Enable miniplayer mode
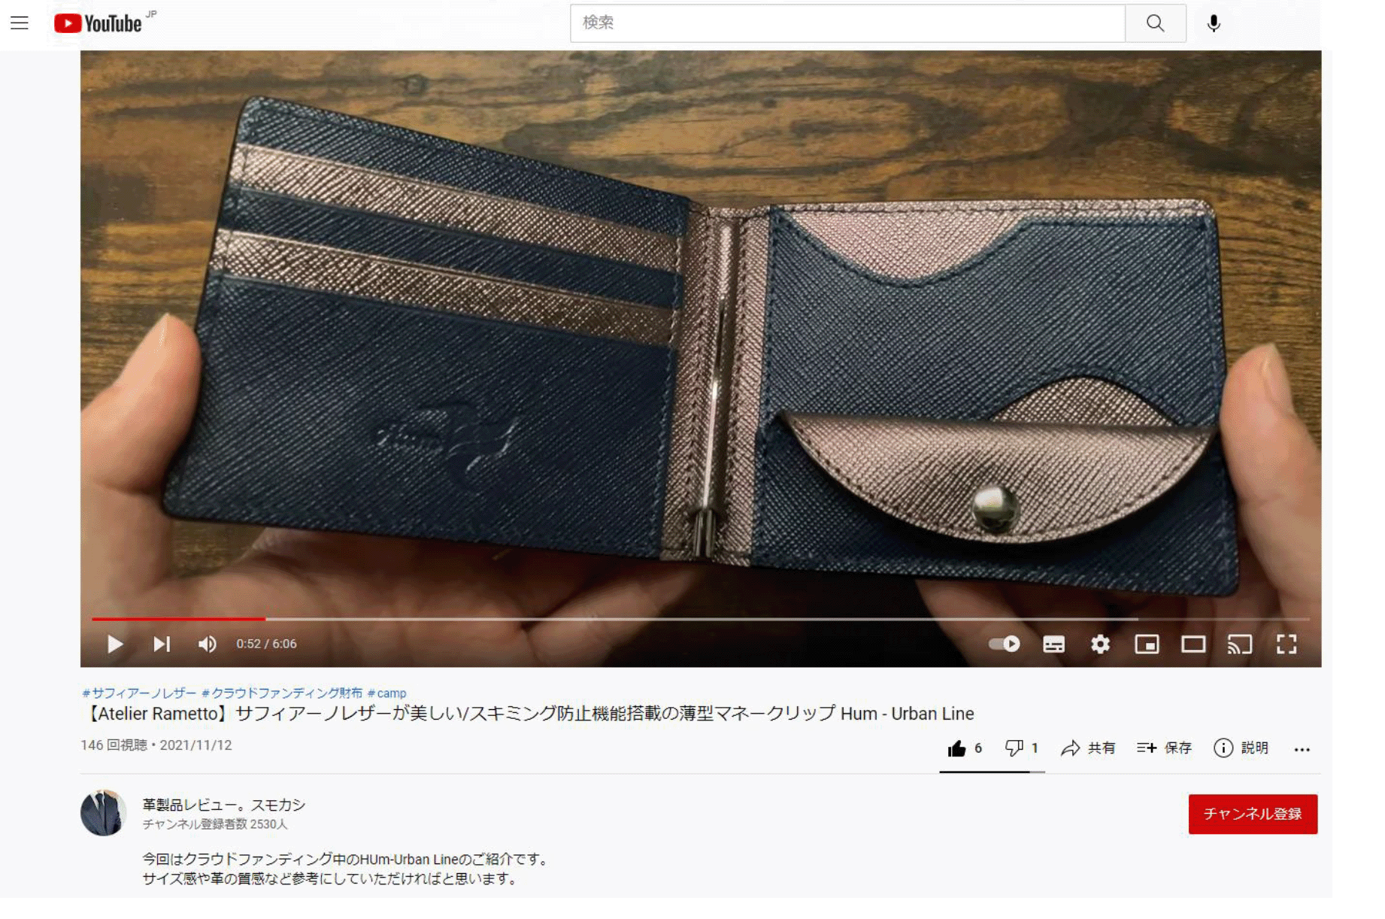1385x919 pixels. click(1147, 644)
